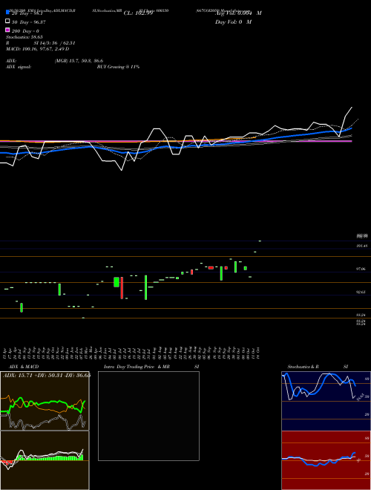Screen dimensions: 371x490
Task: Click the 92.63 price axis label
Action: point(361,292)
